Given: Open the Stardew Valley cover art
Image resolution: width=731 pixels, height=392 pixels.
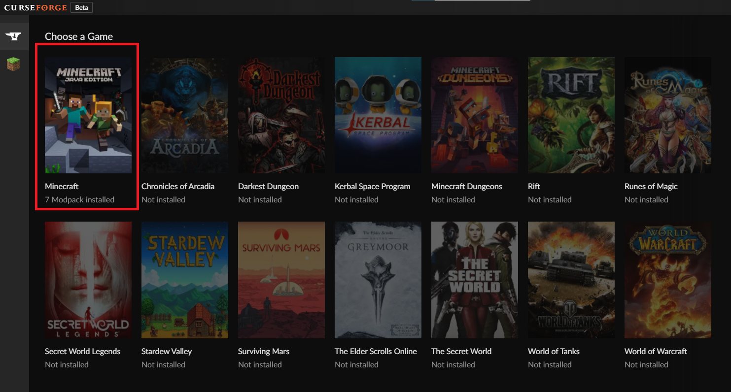Looking at the screenshot, I should coord(185,280).
